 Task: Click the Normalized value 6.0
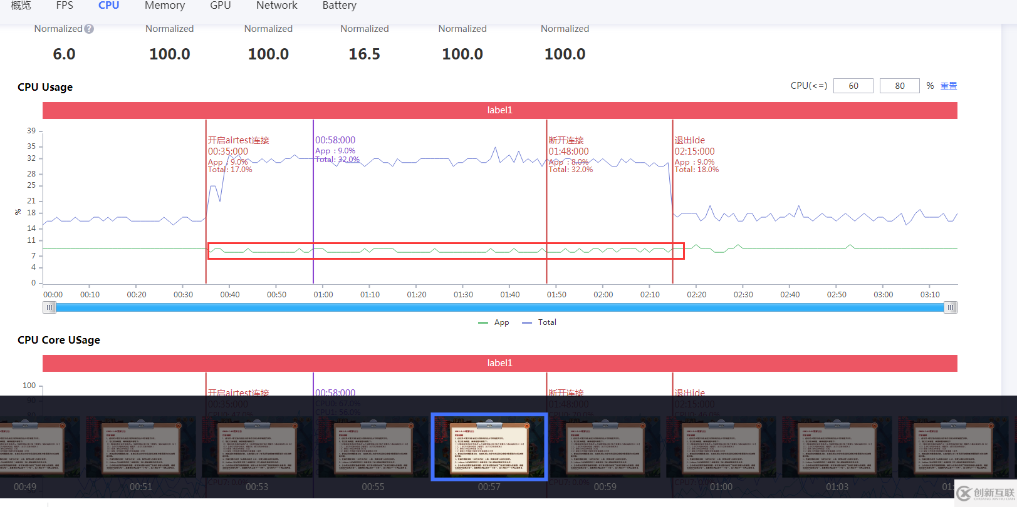pos(64,54)
